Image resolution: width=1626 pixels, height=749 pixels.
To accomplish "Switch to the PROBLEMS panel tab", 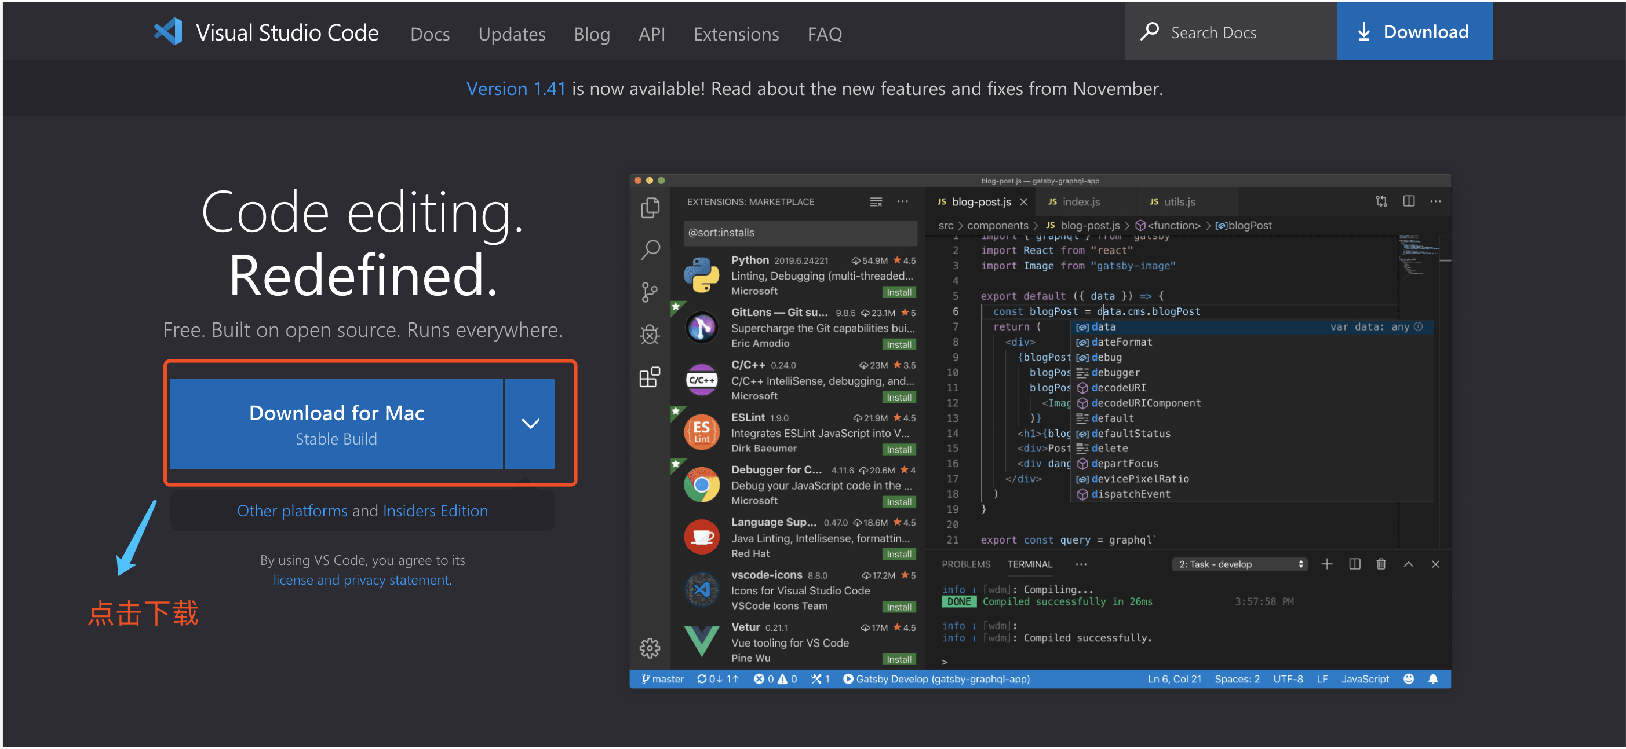I will tap(965, 564).
